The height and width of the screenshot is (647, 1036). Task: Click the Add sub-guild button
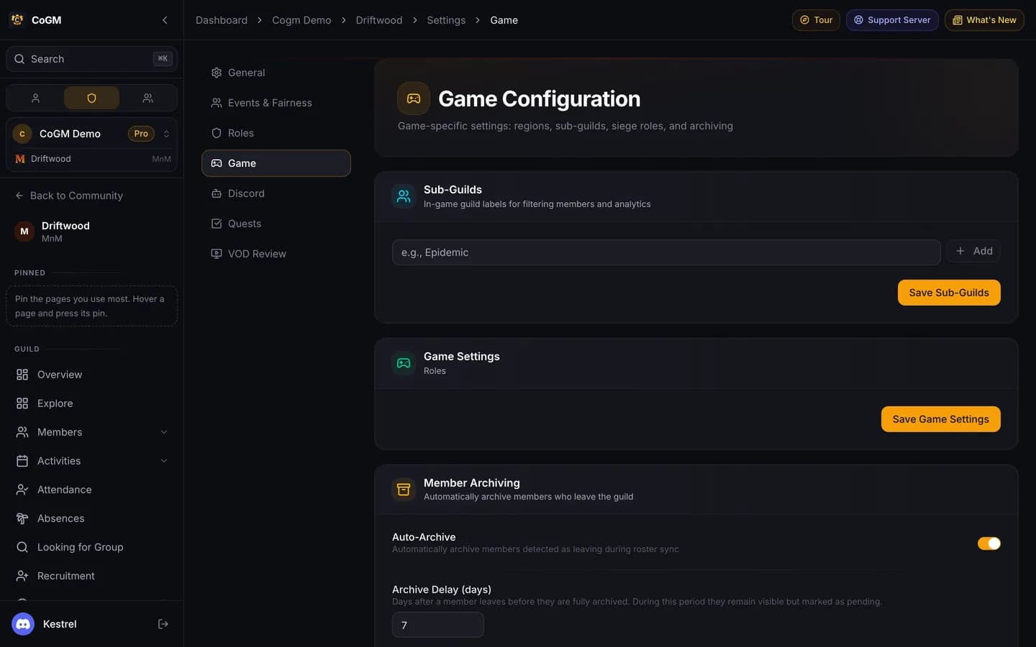[x=973, y=251]
